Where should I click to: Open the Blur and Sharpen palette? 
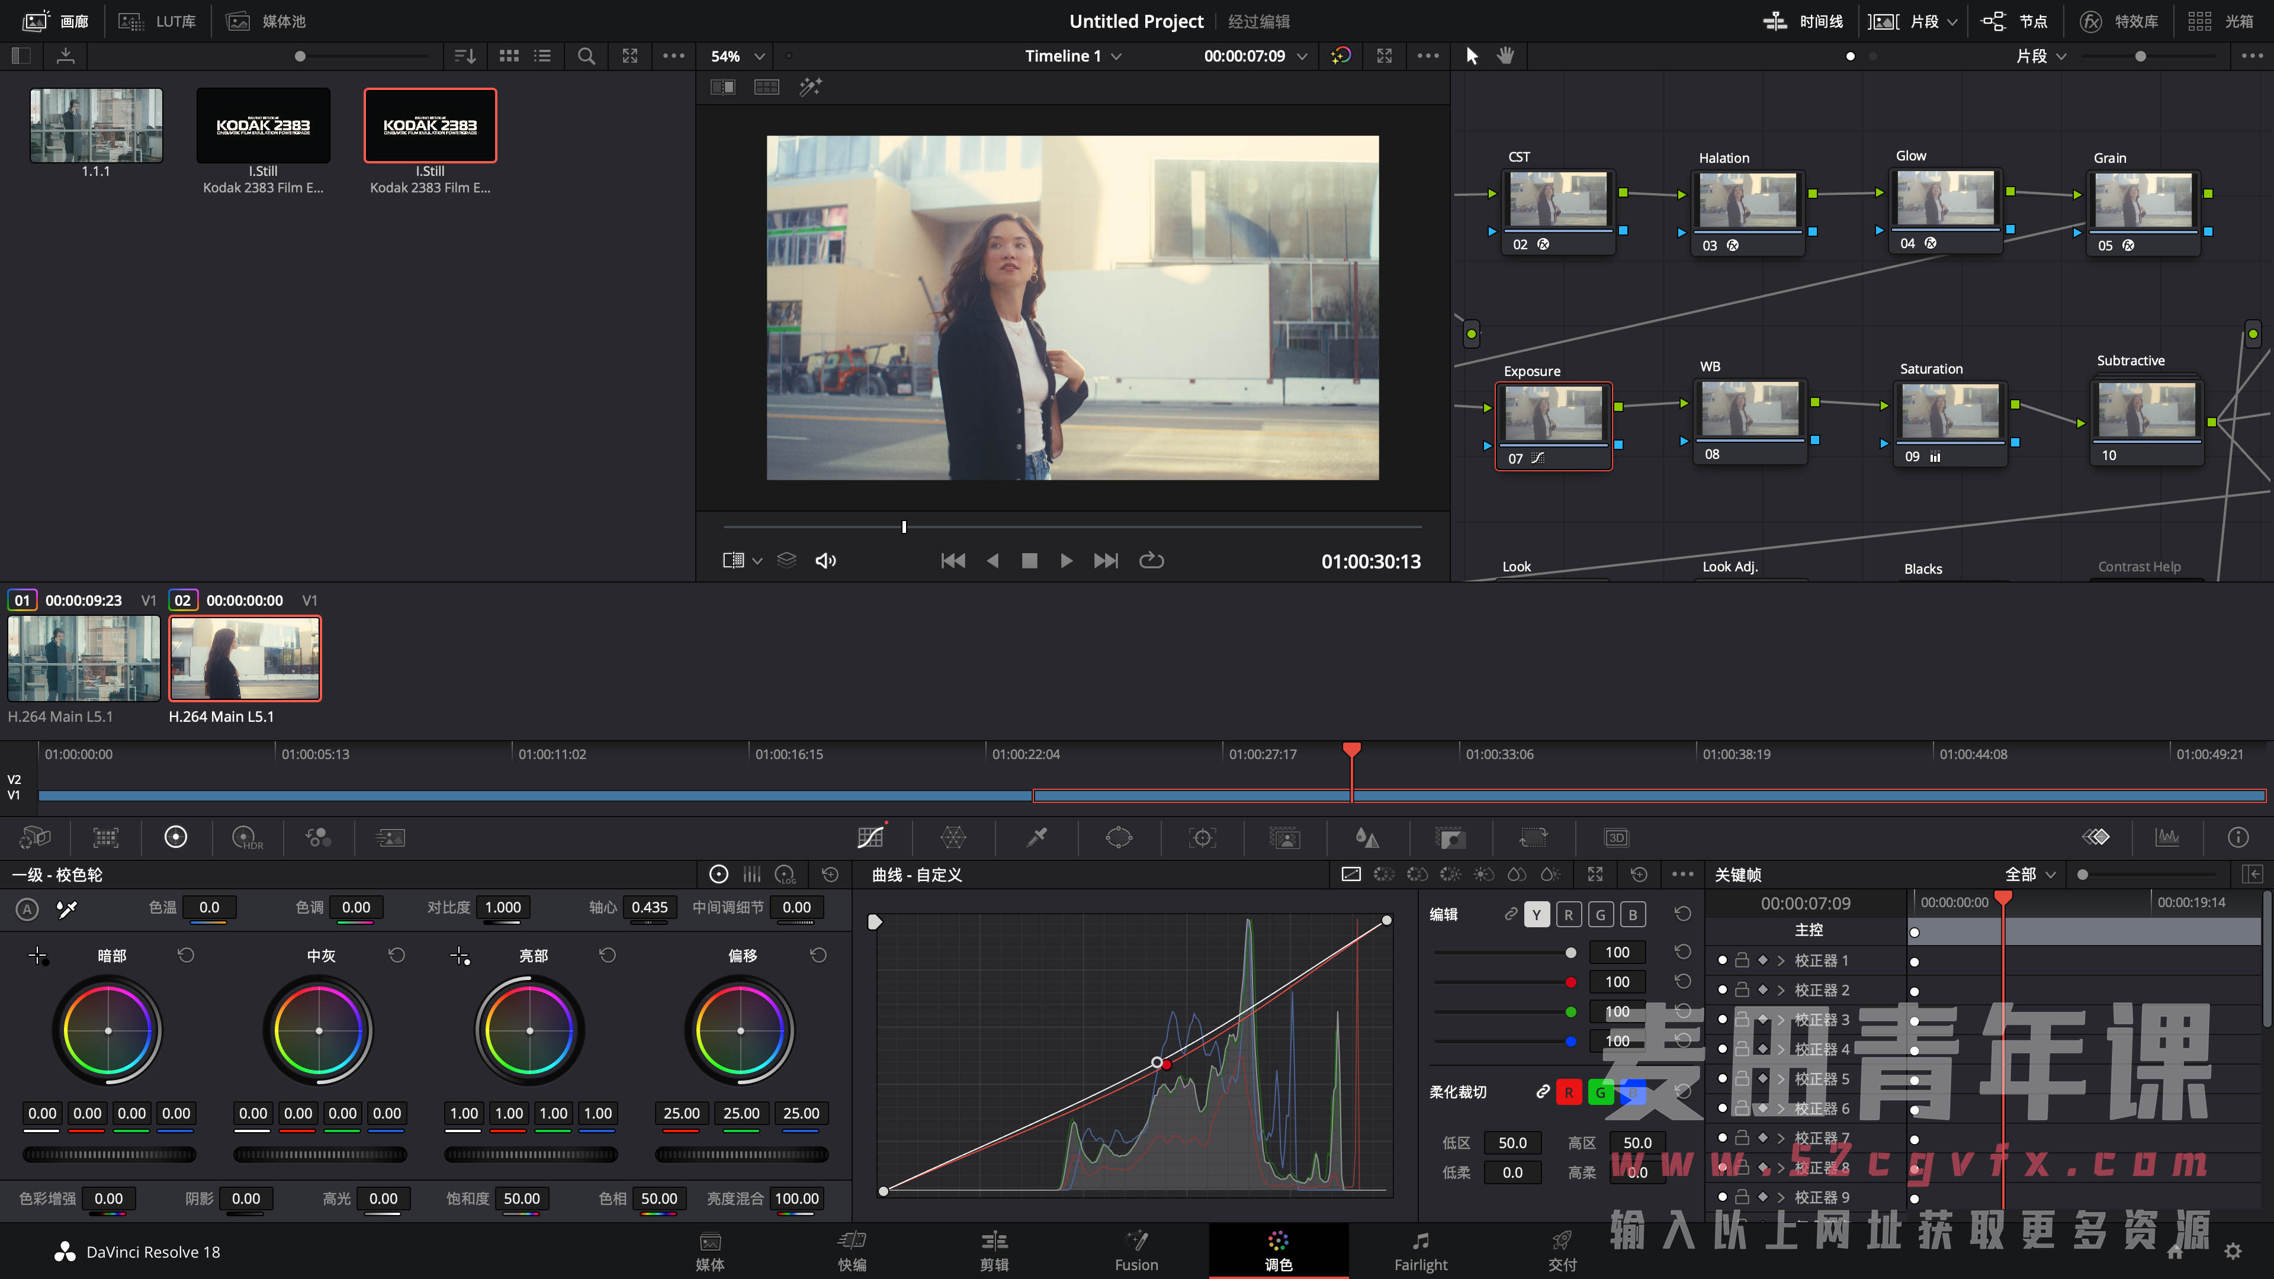click(1367, 837)
